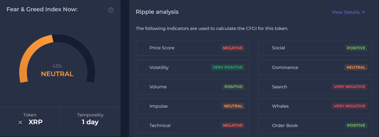This screenshot has height=137, width=379.
Task: Click the VERY NEGATIVE badge on Whales
Action: tap(349, 106)
